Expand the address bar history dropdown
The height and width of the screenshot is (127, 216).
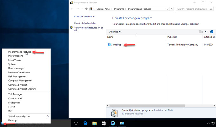click(x=168, y=9)
